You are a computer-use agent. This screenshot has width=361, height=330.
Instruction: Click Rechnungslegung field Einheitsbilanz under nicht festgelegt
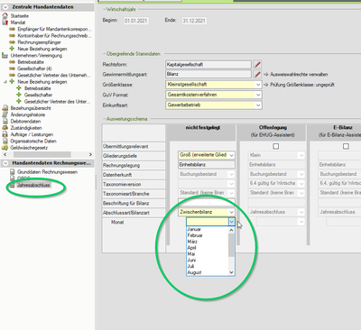coord(207,165)
